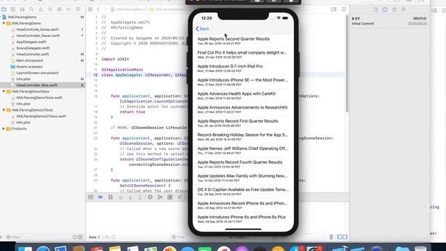Tap 'Apple Reports Second Quarter Results' row

coord(243,40)
